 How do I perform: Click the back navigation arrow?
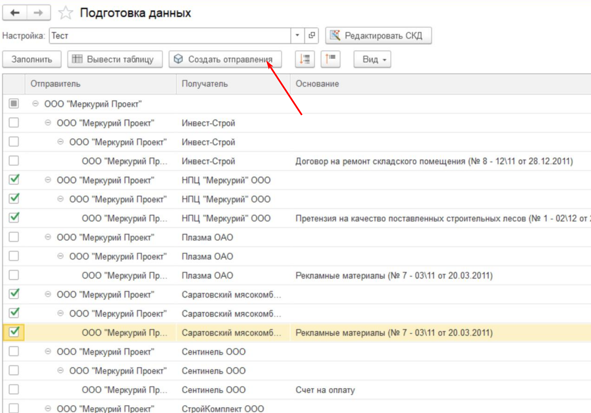coord(15,13)
